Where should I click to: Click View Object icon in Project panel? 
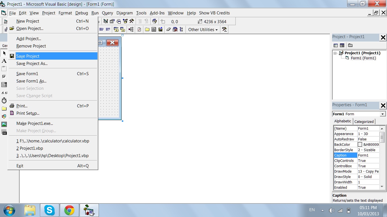tap(342, 45)
